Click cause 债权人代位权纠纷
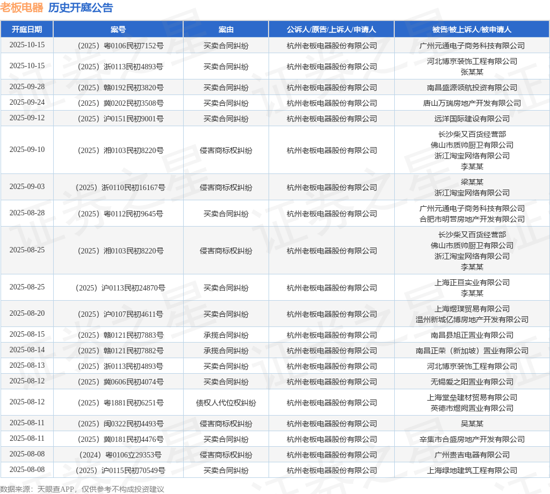 coord(226,403)
